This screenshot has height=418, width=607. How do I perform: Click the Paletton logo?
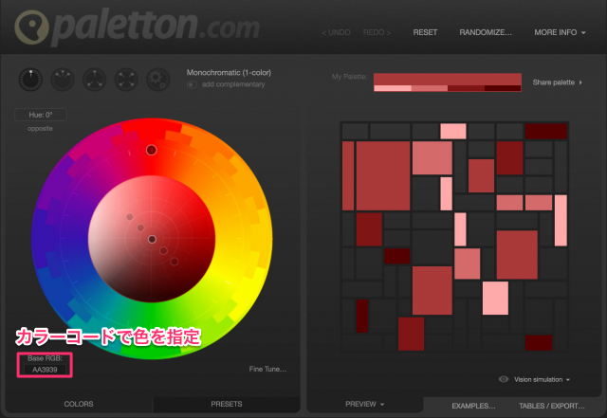pyautogui.click(x=137, y=27)
